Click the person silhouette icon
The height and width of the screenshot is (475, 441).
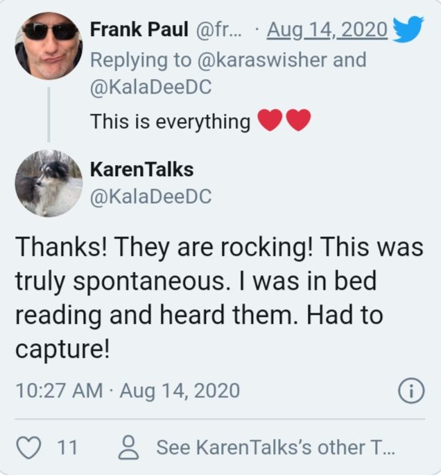point(128,447)
